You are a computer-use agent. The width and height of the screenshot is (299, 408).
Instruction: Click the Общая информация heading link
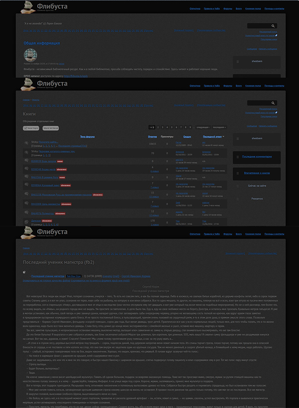42,43
